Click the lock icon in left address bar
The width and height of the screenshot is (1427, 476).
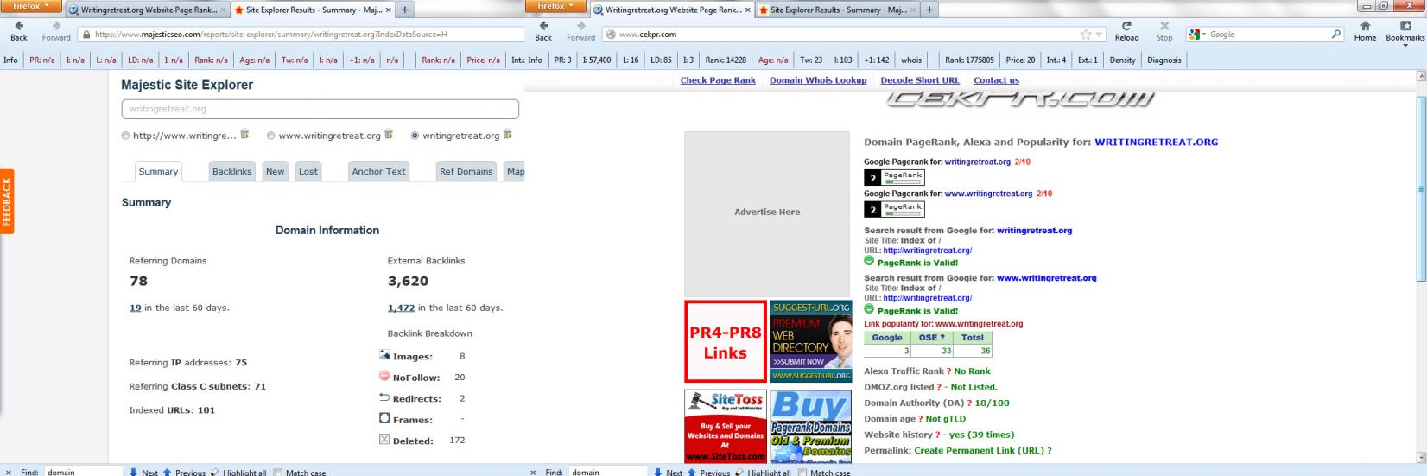coord(86,35)
